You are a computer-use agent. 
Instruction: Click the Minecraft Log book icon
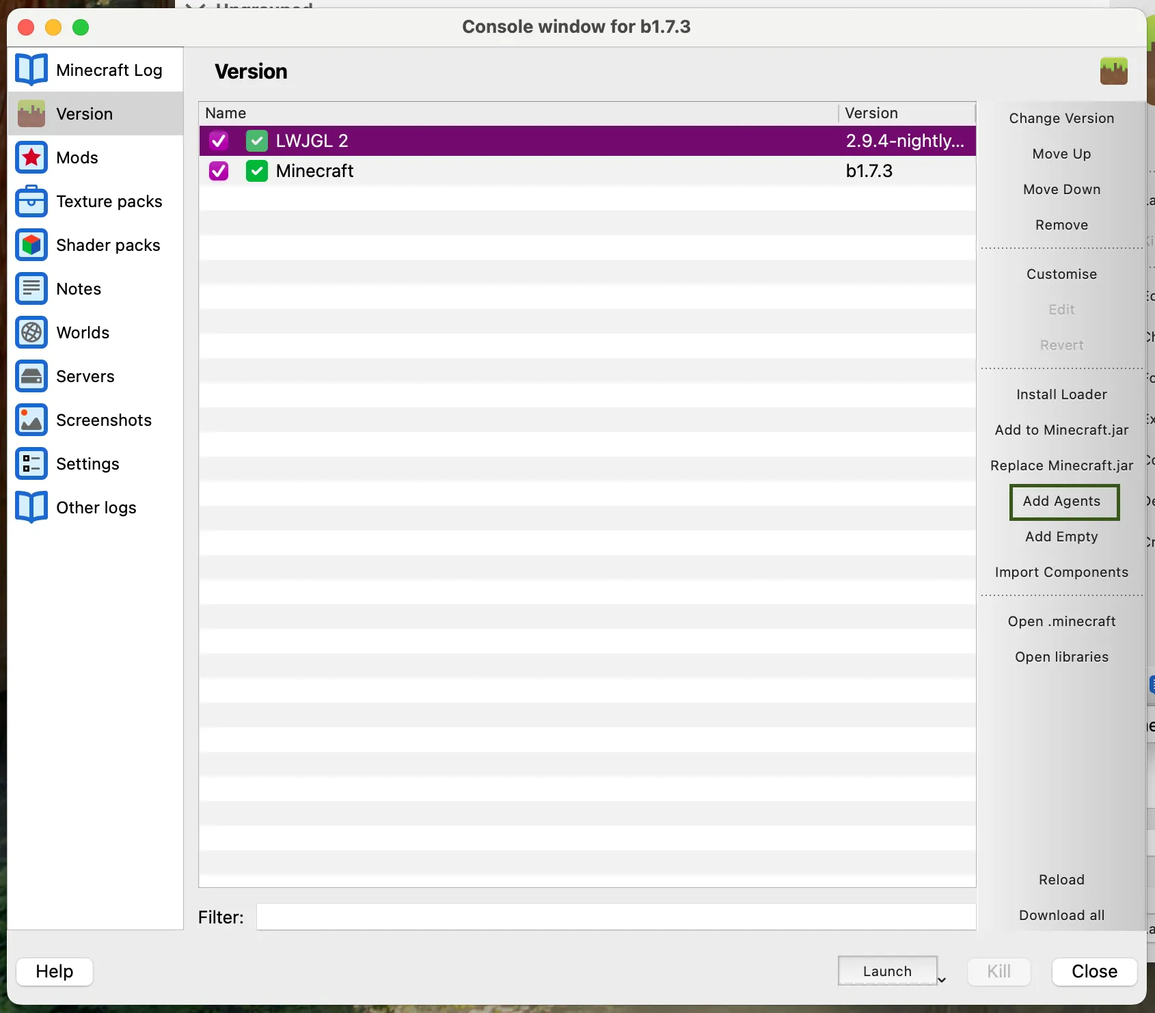[x=31, y=70]
